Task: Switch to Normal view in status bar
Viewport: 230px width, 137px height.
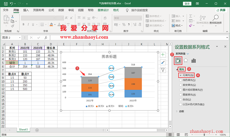Action: pyautogui.click(x=170, y=135)
